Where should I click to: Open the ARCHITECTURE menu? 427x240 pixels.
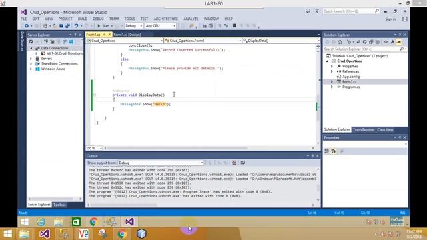pos(166,19)
